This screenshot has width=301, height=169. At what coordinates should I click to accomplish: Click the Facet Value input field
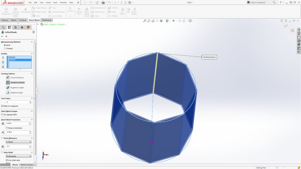click(x=17, y=102)
